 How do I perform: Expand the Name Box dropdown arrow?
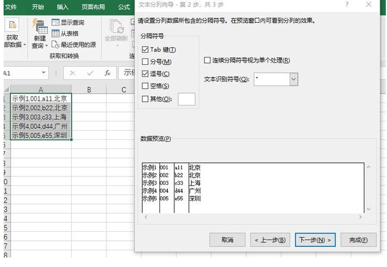point(44,73)
